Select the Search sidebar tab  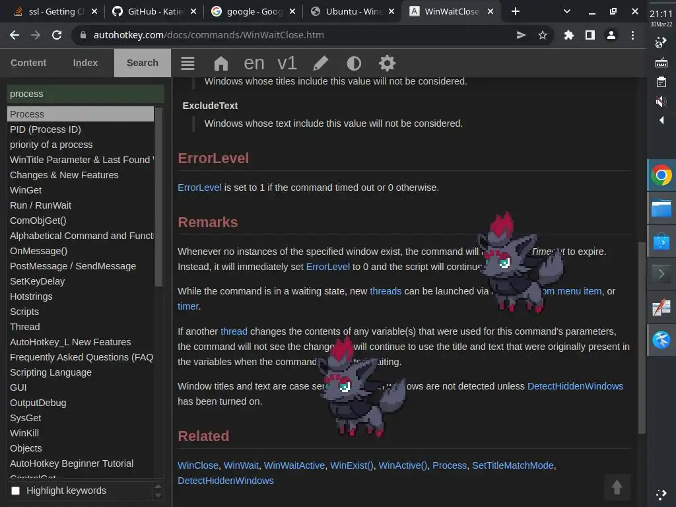click(x=143, y=63)
